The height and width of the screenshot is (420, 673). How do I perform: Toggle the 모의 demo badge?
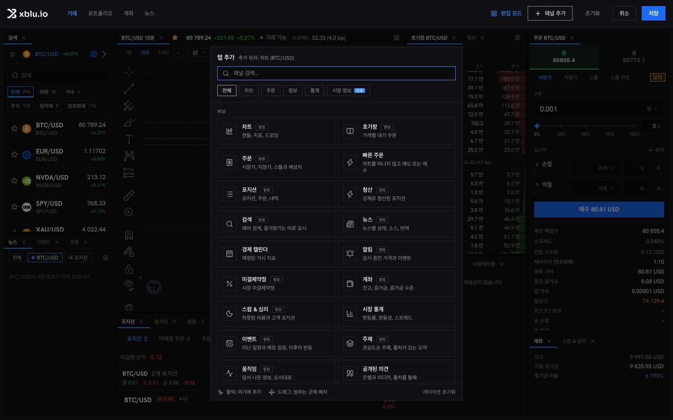(x=658, y=77)
